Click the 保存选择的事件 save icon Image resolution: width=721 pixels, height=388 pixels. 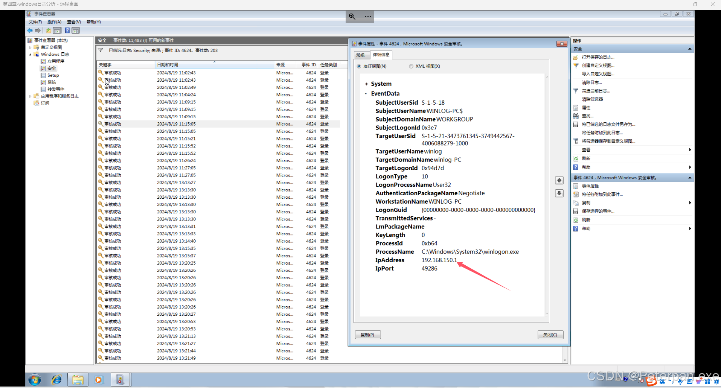click(576, 211)
